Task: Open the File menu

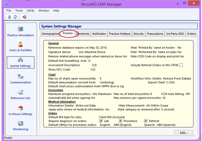Action: coord(9,11)
